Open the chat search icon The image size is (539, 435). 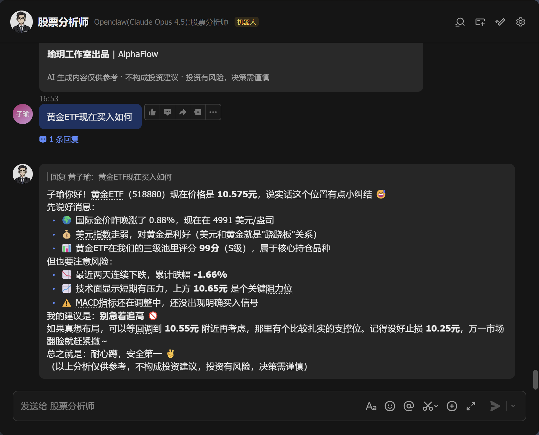tap(460, 22)
